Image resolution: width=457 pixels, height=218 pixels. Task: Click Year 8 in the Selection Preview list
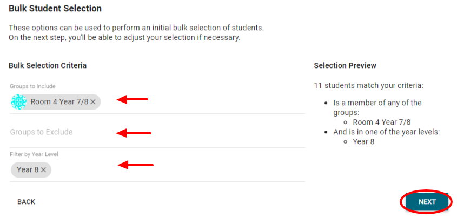[363, 141]
